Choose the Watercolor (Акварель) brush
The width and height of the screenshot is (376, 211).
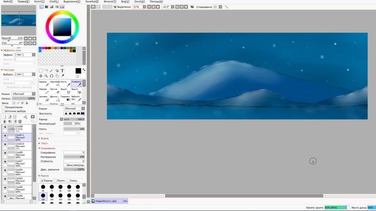[76, 83]
